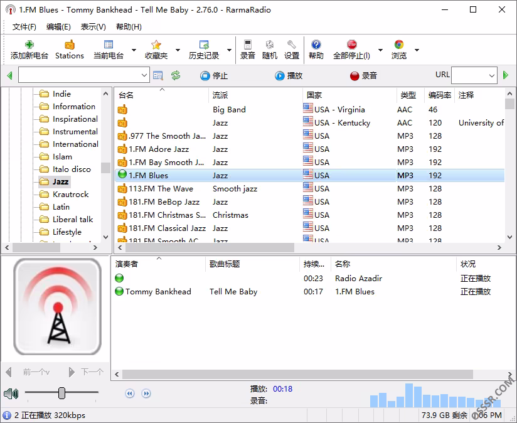Click the green back arrow beside the address box
517x423 pixels.
[x=9, y=75]
